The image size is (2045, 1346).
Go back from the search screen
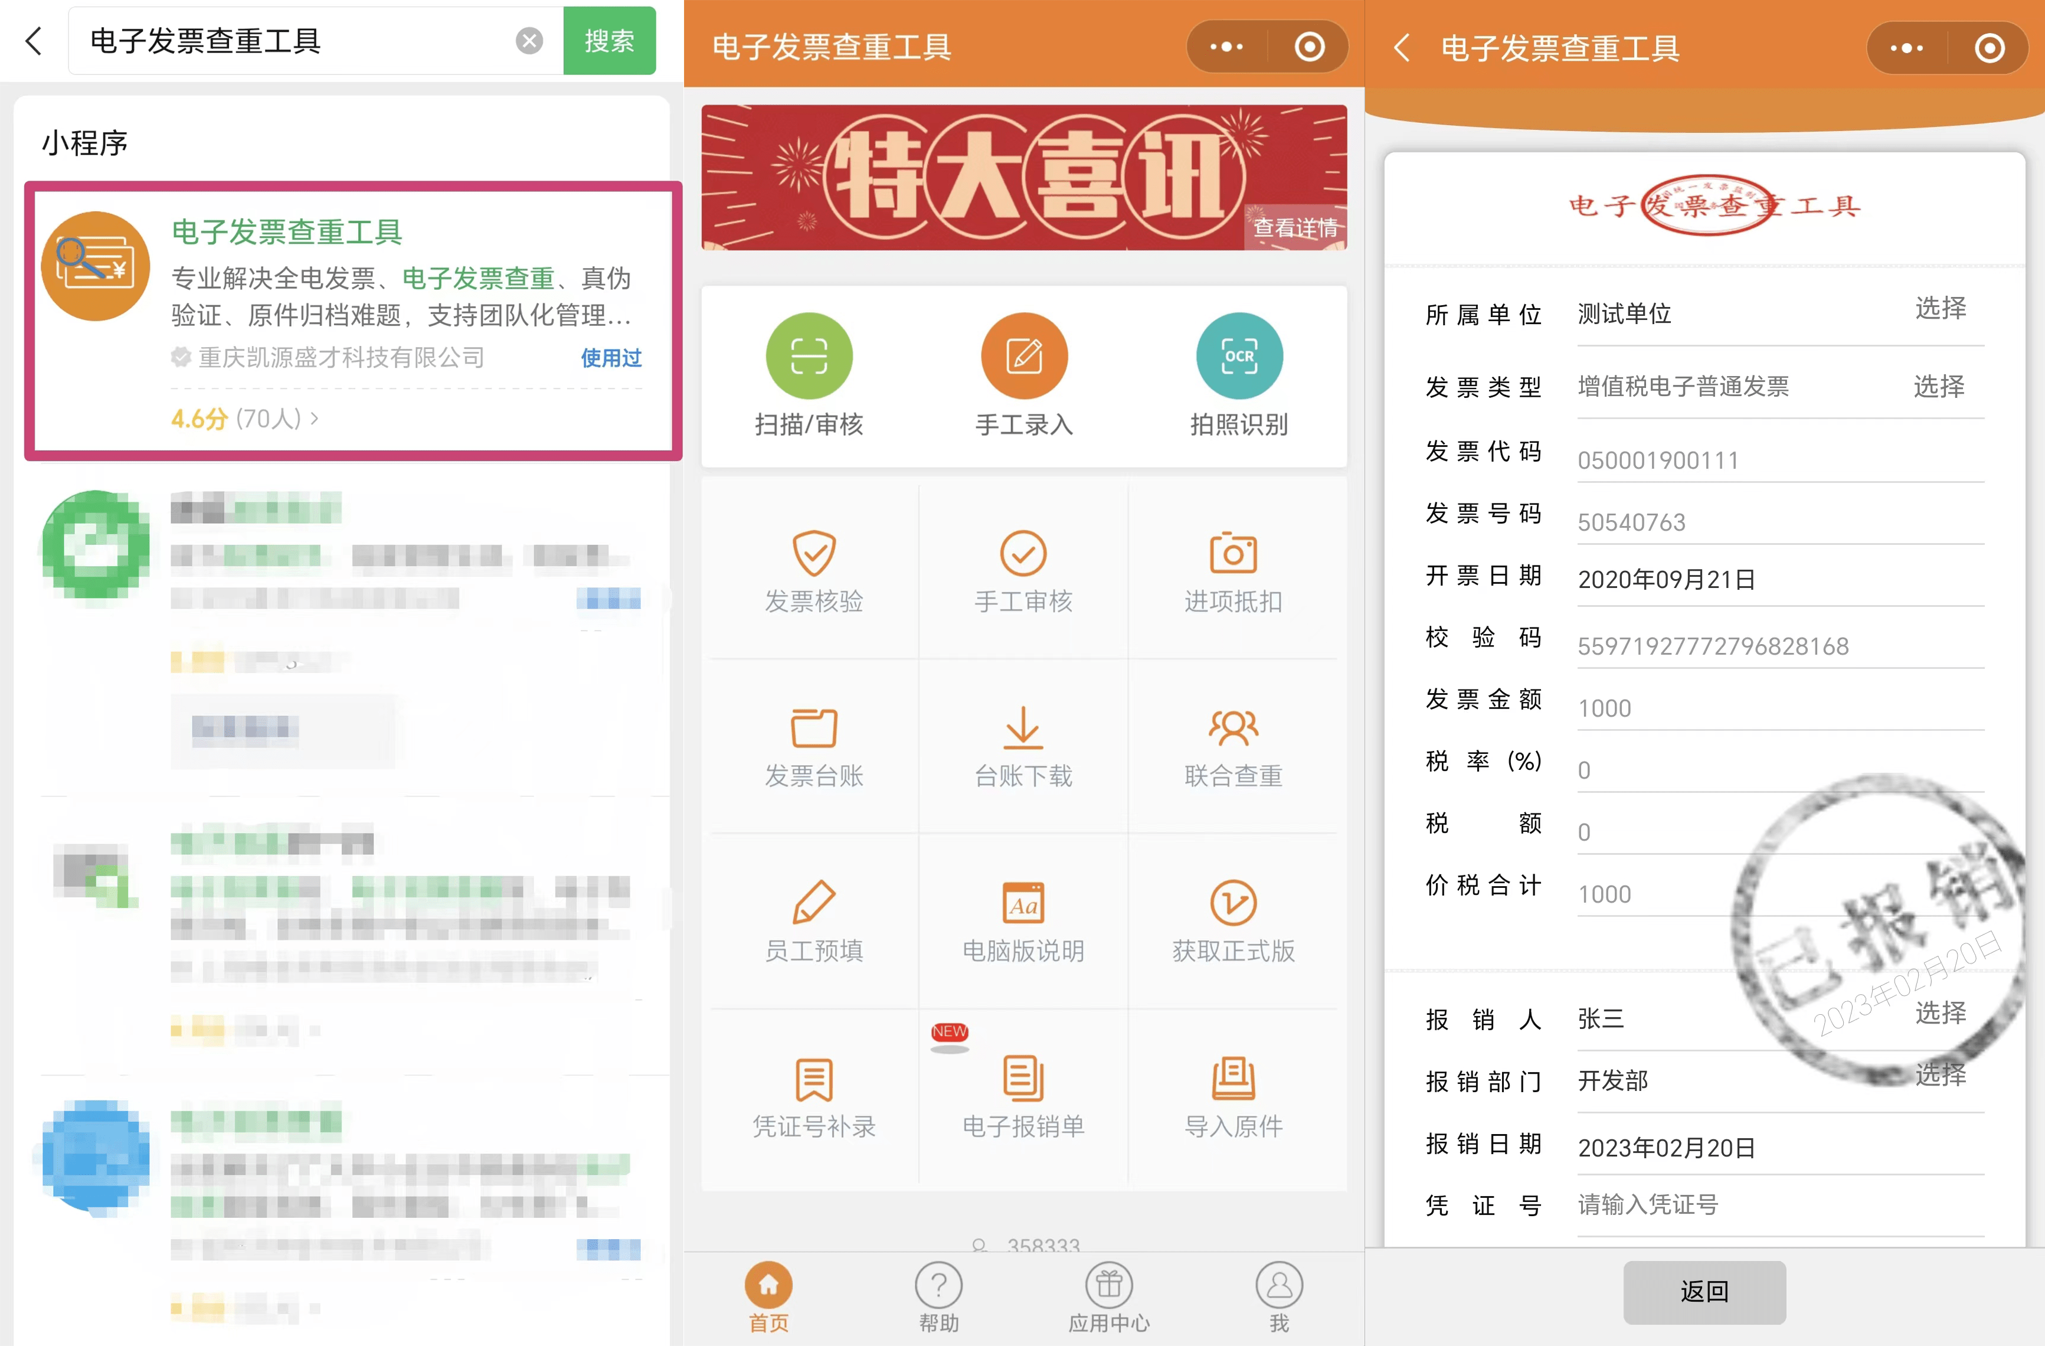tap(34, 40)
